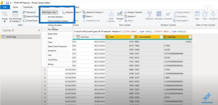Click the Duration column icon

(x=213, y=14)
